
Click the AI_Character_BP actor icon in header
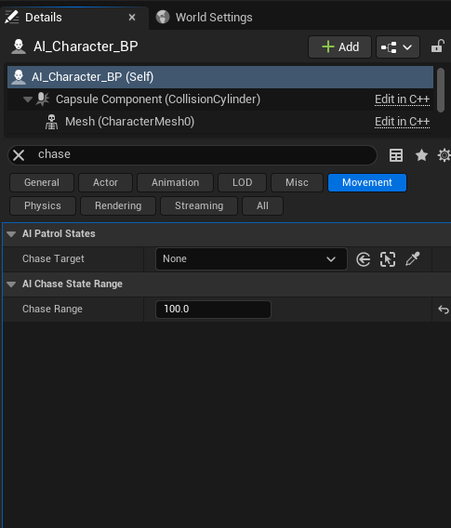19,46
